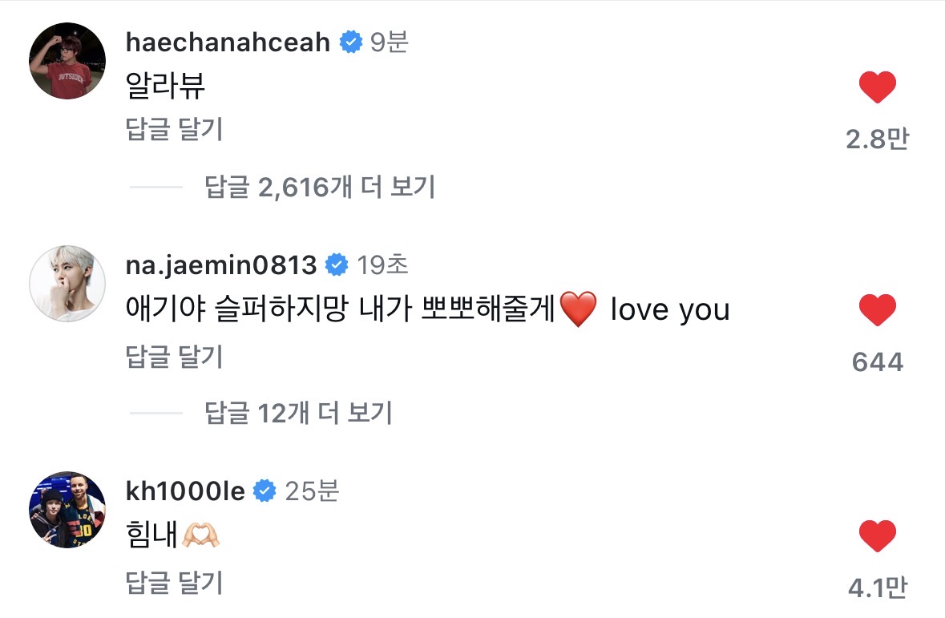Reply to na.jaemin0813's comment via 답글 달기
Image resolution: width=945 pixels, height=618 pixels.
coord(174,357)
